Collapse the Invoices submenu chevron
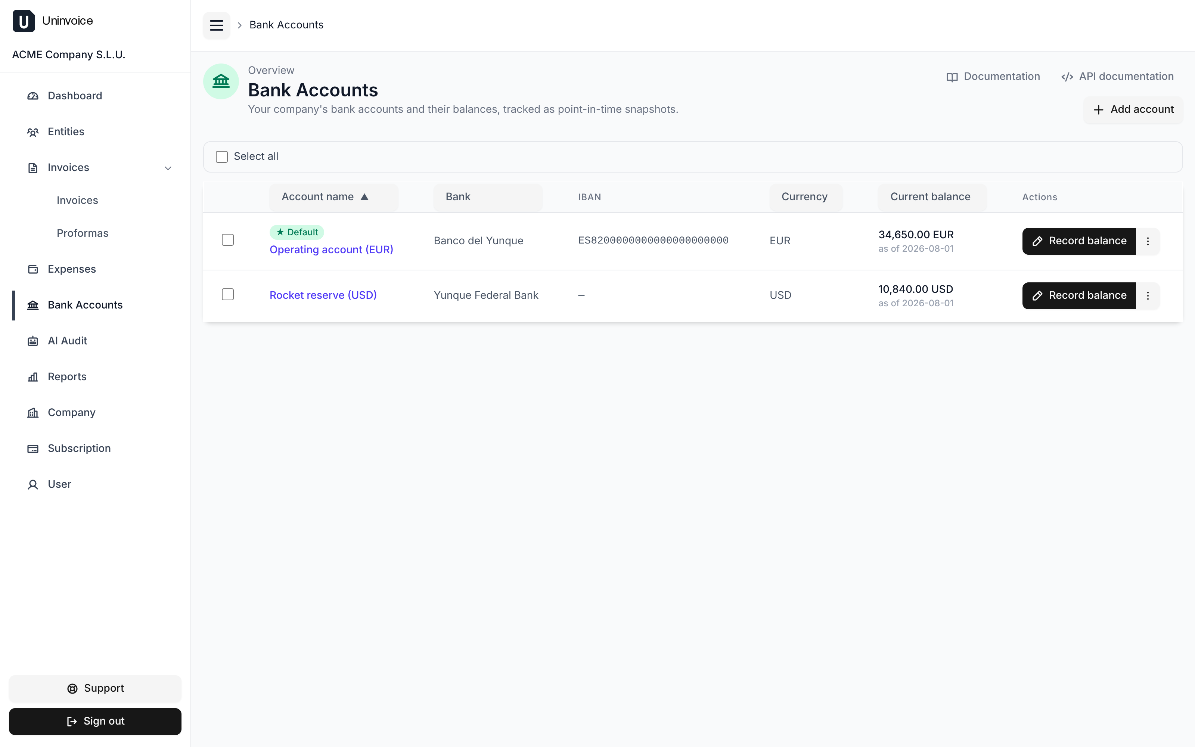Viewport: 1195px width, 747px height. click(168, 168)
